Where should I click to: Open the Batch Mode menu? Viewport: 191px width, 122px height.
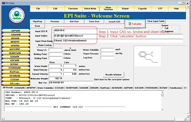click(x=90, y=8)
